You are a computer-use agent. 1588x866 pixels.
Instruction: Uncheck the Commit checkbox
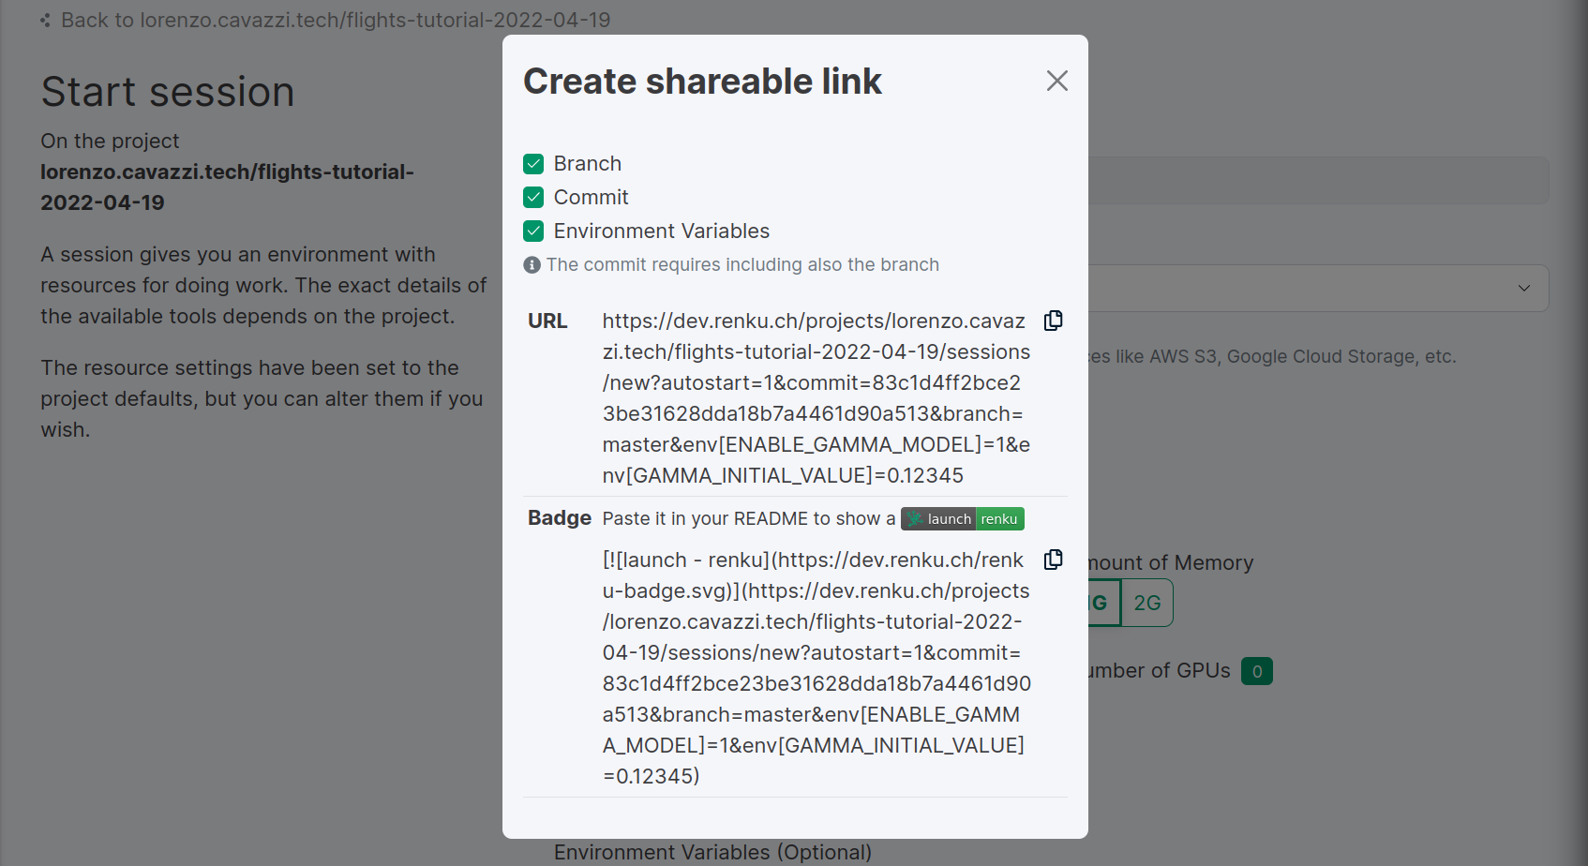point(533,198)
